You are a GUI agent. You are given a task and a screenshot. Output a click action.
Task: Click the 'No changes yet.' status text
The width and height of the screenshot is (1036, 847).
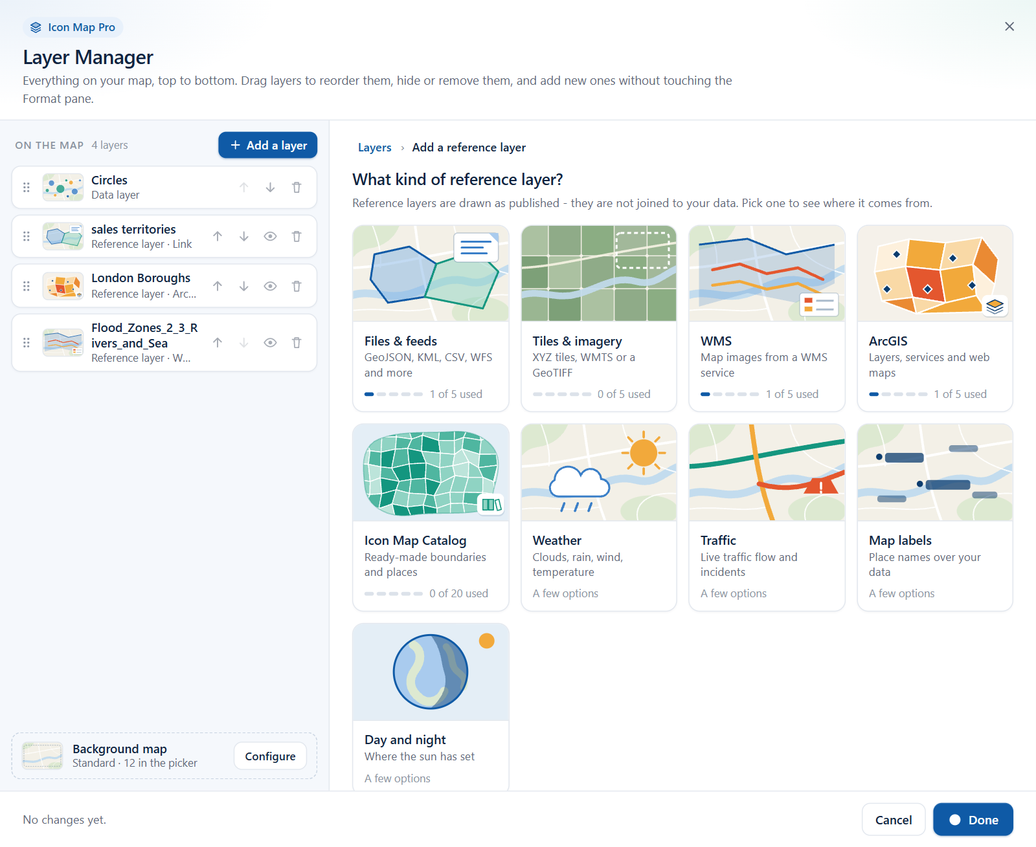point(65,820)
